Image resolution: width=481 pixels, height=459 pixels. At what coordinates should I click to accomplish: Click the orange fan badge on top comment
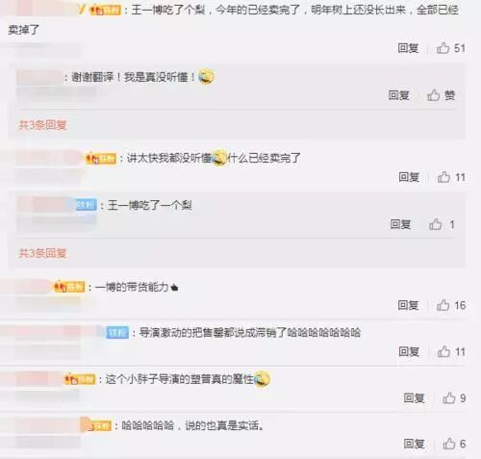click(x=105, y=10)
